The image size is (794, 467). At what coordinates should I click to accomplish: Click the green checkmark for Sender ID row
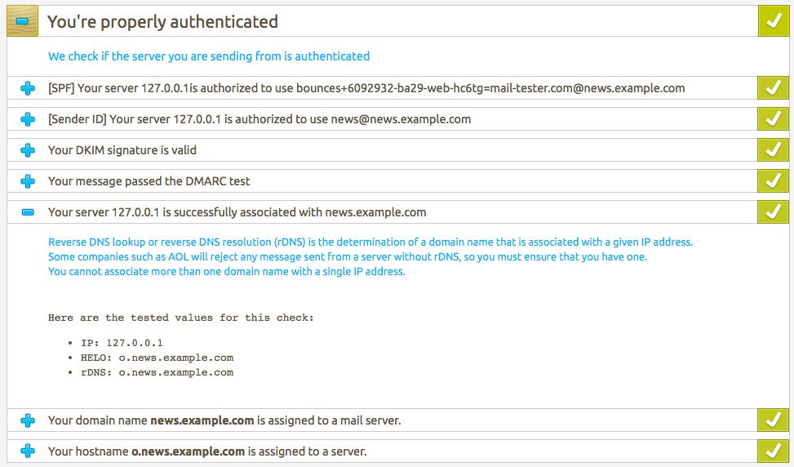774,119
